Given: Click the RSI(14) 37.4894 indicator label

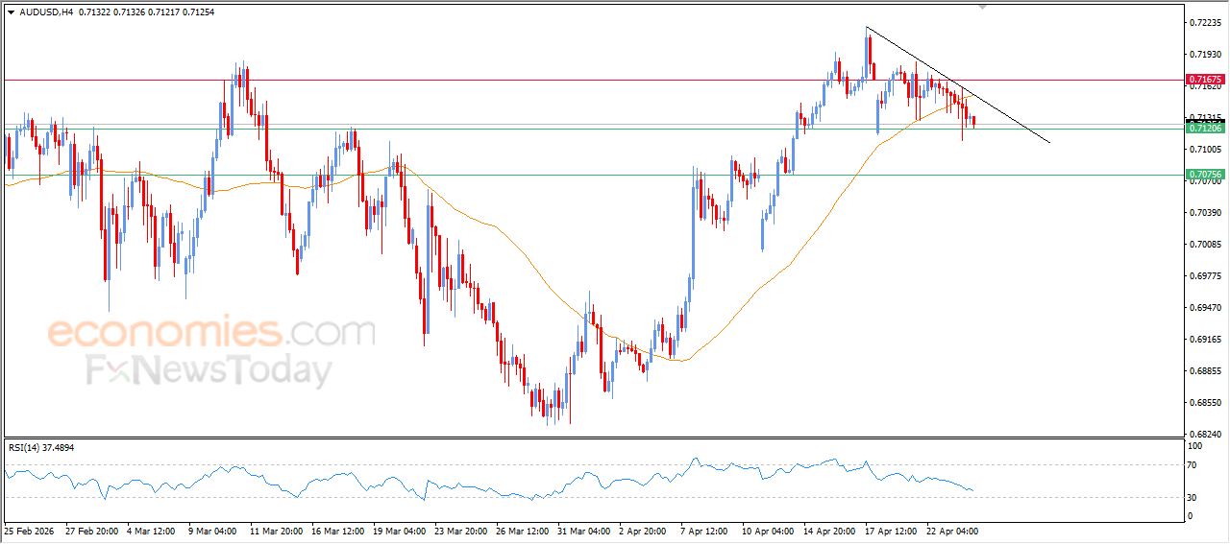Looking at the screenshot, I should [41, 447].
